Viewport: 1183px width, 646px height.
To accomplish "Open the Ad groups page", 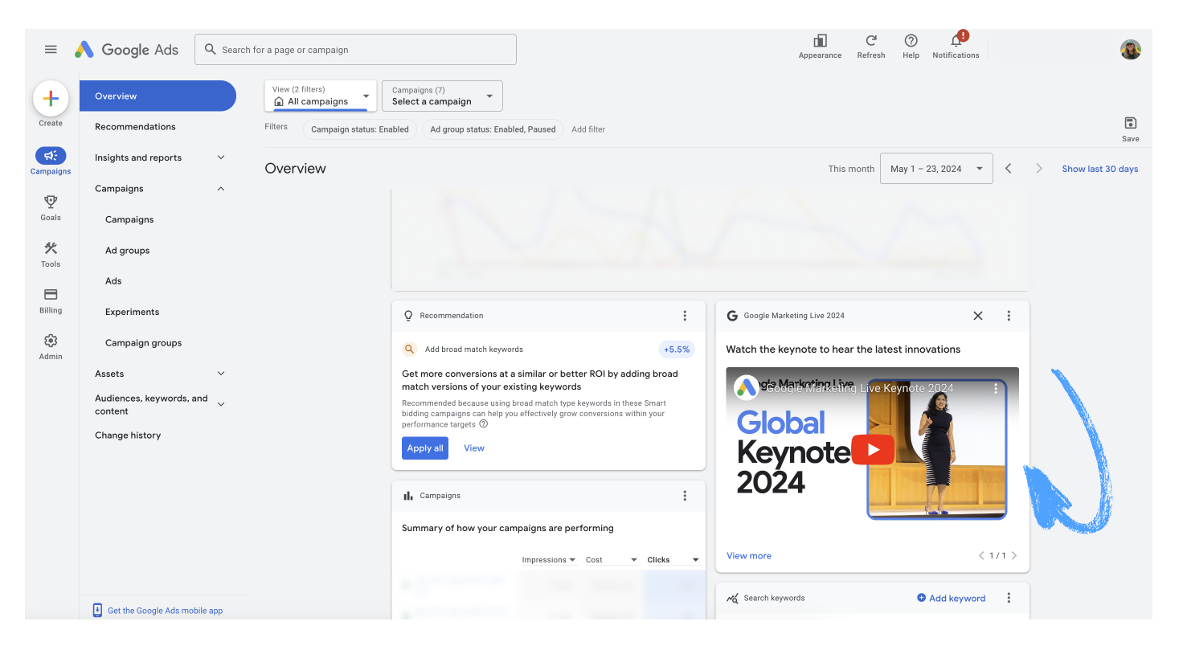I will [x=127, y=251].
